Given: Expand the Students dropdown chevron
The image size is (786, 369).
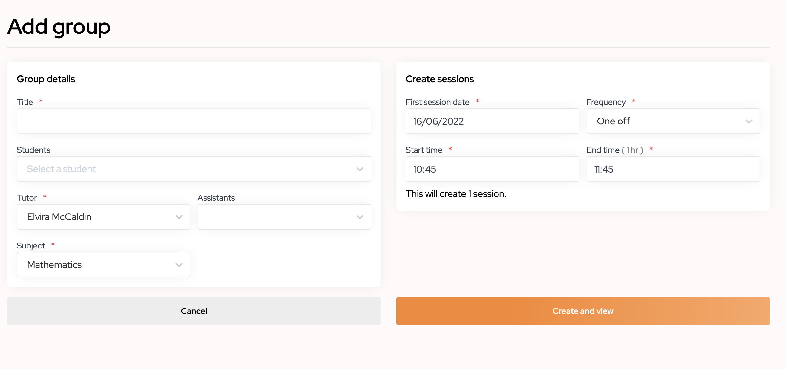Looking at the screenshot, I should pos(360,169).
